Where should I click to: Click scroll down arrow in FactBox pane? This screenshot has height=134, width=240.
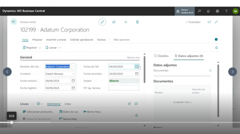(218, 126)
